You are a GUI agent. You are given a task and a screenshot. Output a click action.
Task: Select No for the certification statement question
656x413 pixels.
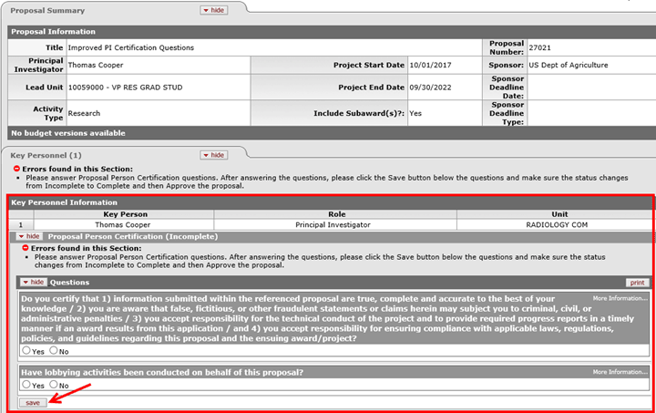[x=54, y=350]
